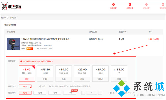Screen dimensions: 166x100
Task: Click 下单页面 breadcrumb text
Action: click(13, 18)
